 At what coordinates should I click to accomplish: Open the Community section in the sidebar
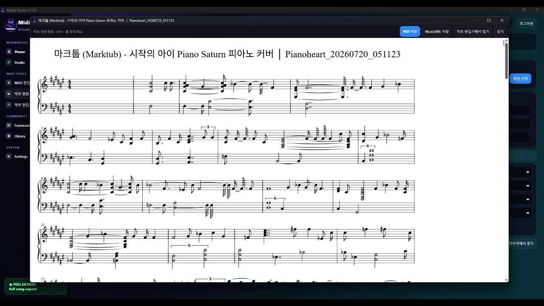coord(17,125)
